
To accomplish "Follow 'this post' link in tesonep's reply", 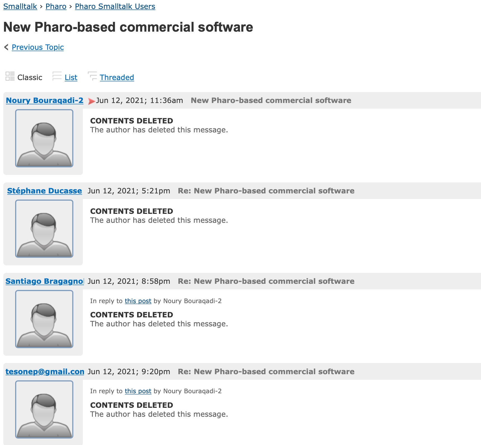I will [x=138, y=391].
